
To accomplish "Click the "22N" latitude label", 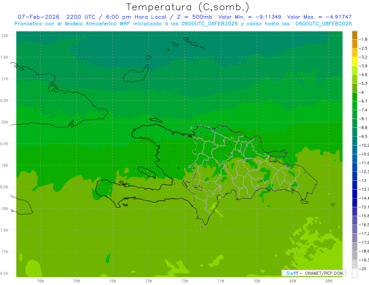I will [x=5, y=36].
